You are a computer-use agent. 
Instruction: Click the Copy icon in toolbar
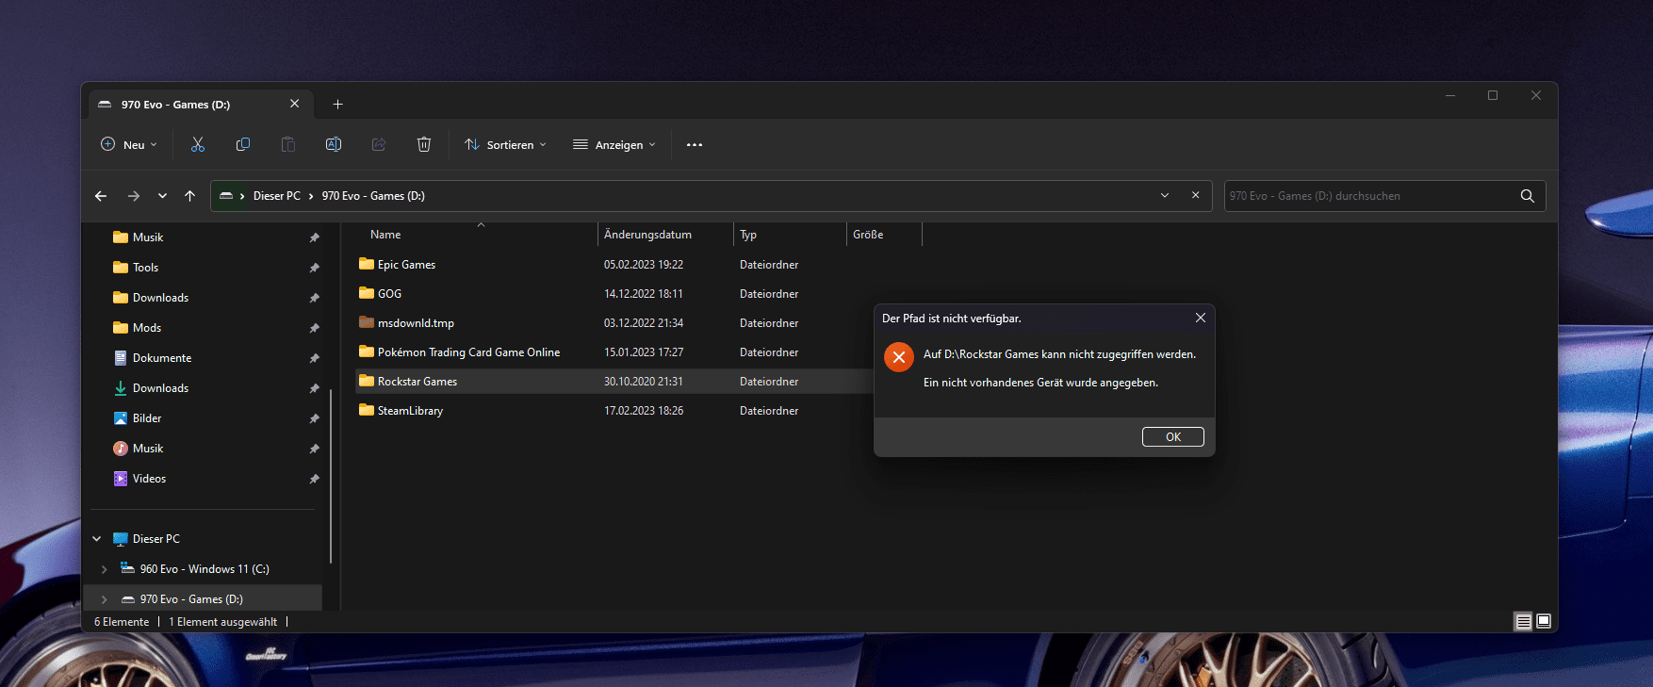(243, 144)
